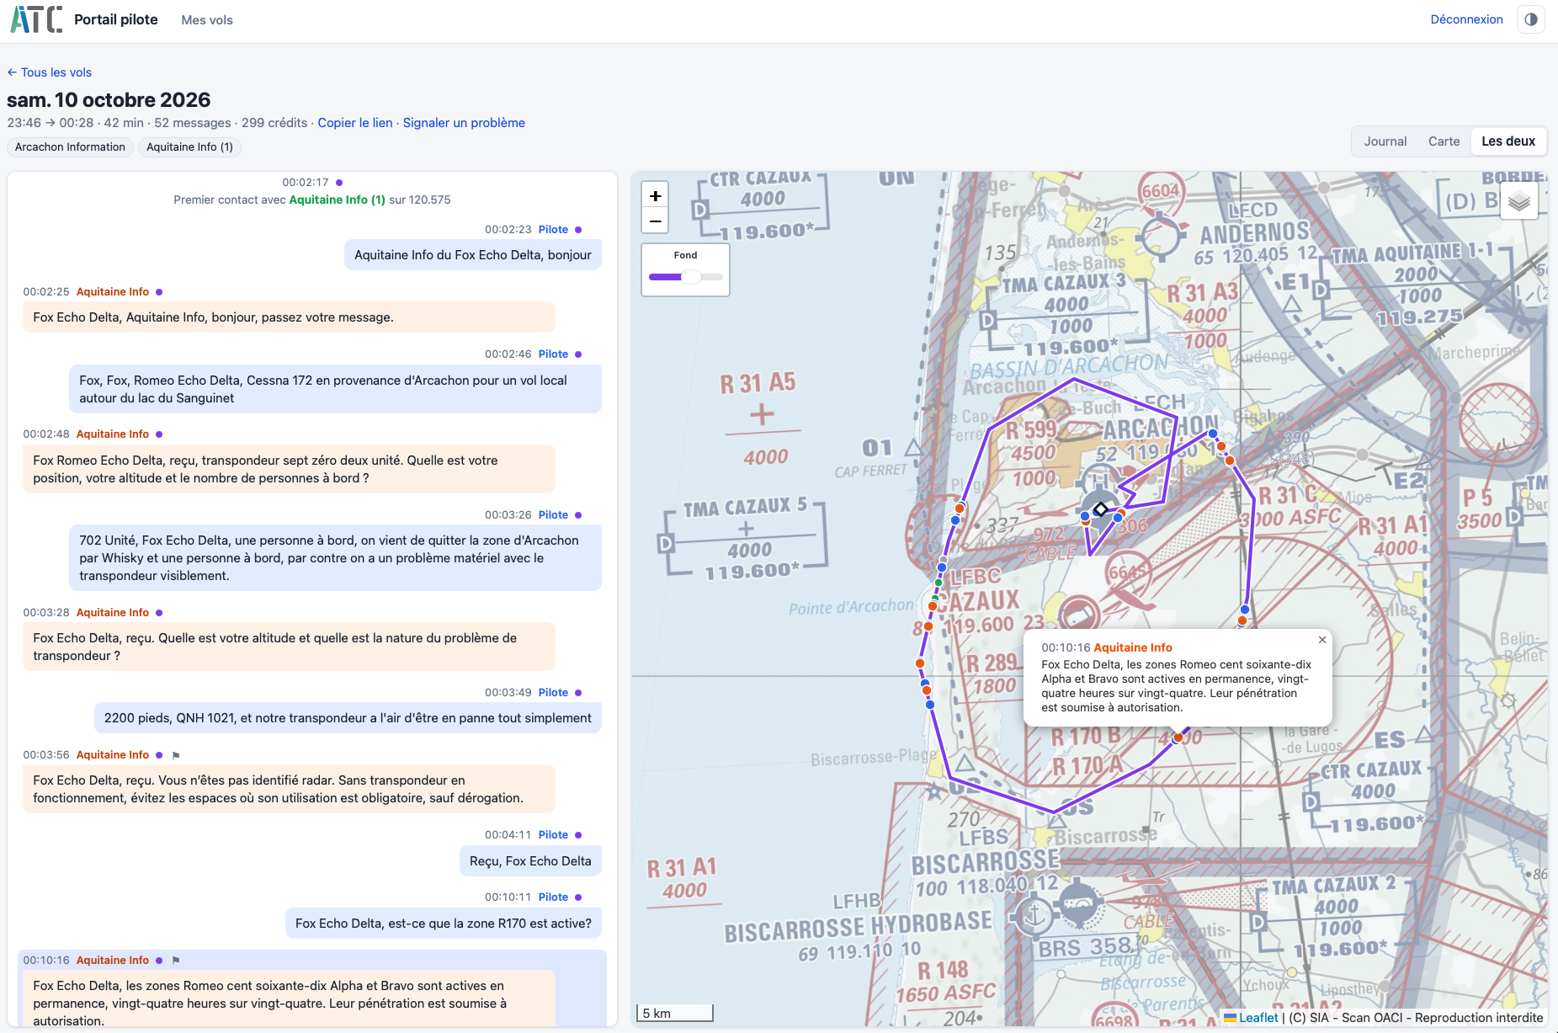Open the Portail pilote home link
The width and height of the screenshot is (1558, 1033).
pos(116,19)
